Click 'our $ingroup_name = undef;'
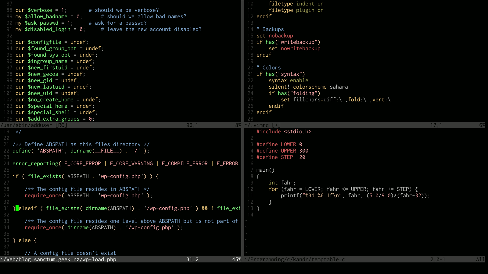This screenshot has width=488, height=274. point(55,61)
